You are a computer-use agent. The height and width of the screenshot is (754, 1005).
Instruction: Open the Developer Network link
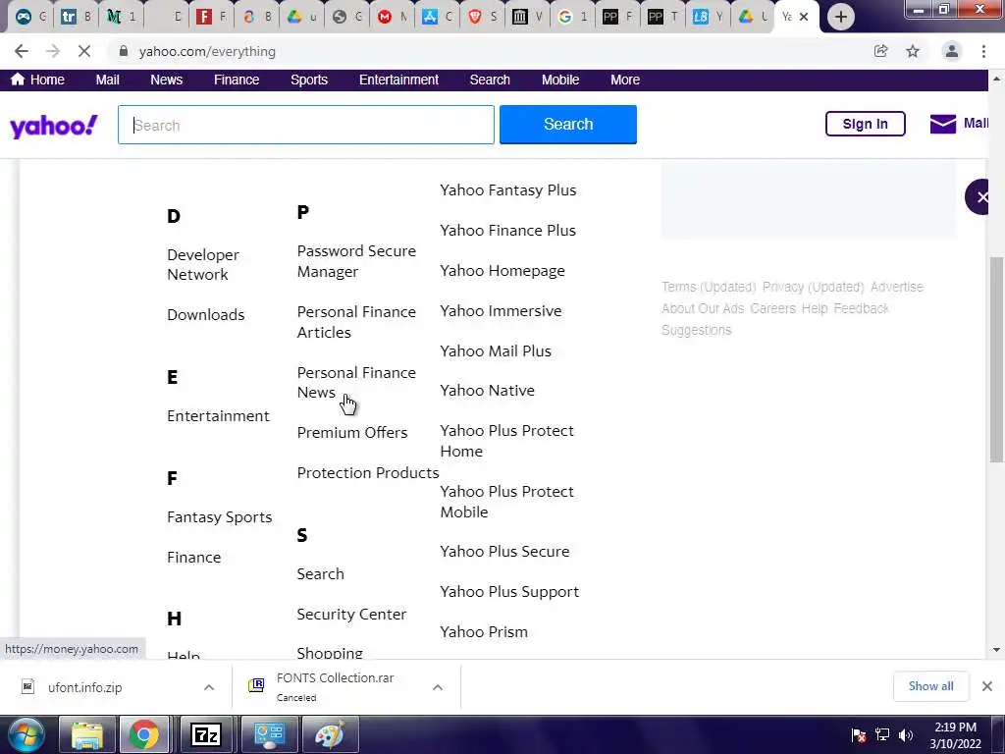203,264
